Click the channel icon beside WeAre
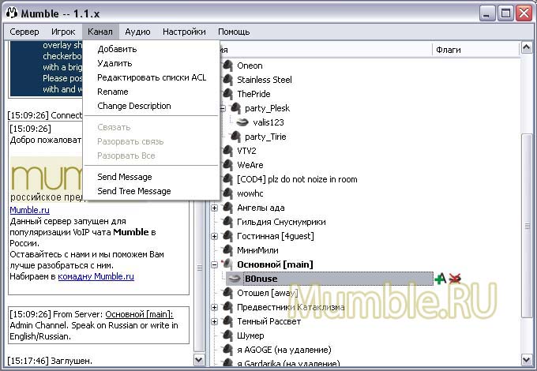This screenshot has height=371, width=537. point(228,165)
